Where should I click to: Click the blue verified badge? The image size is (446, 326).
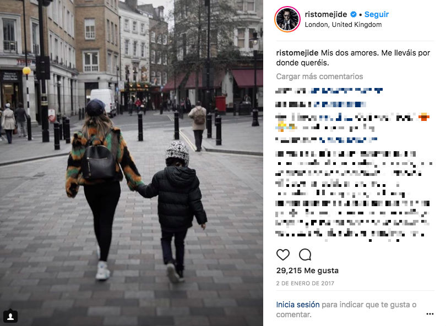pyautogui.click(x=353, y=14)
